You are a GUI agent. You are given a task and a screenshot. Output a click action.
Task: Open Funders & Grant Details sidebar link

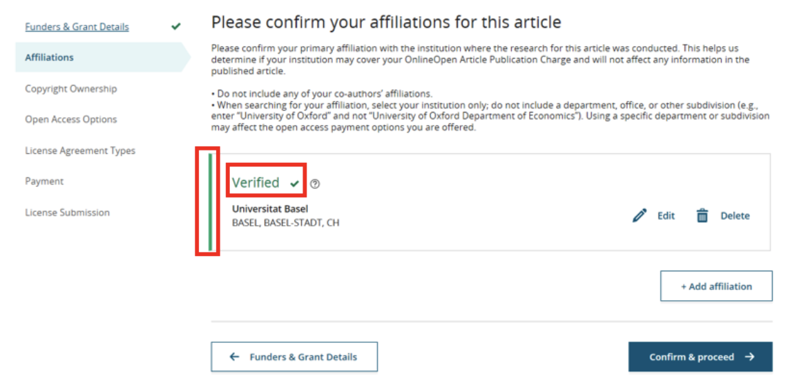tap(77, 27)
